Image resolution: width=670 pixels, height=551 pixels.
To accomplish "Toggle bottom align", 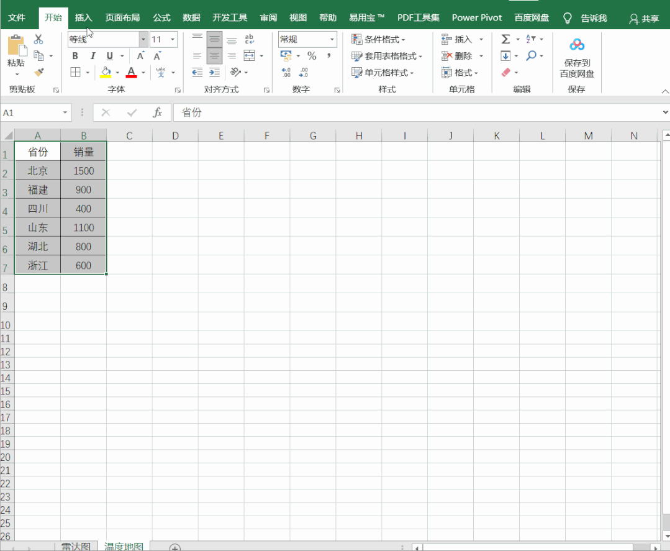I will (x=232, y=39).
